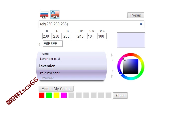Click the lavender color preview box
Screen dimensions: 183x114
[131, 40]
